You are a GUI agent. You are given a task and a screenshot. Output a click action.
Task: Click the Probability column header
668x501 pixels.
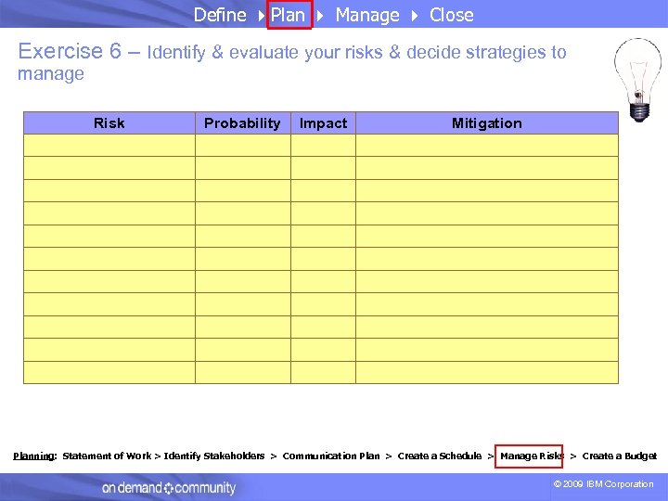click(x=242, y=123)
